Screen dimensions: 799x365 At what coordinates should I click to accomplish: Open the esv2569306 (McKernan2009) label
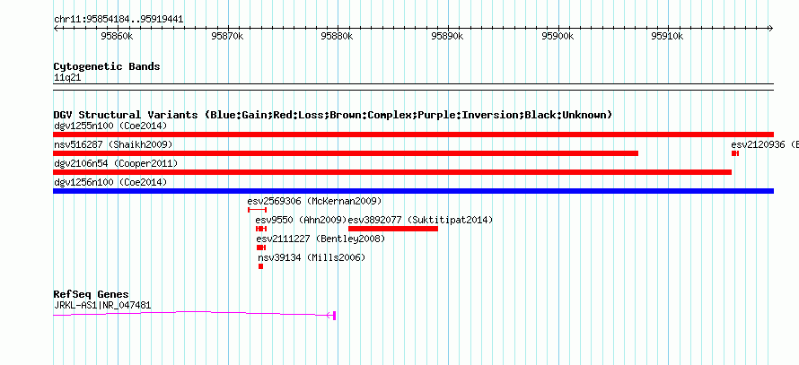coord(314,201)
